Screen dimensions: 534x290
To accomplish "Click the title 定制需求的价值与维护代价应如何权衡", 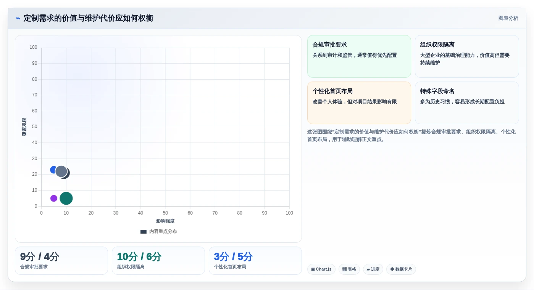I will 88,18.
